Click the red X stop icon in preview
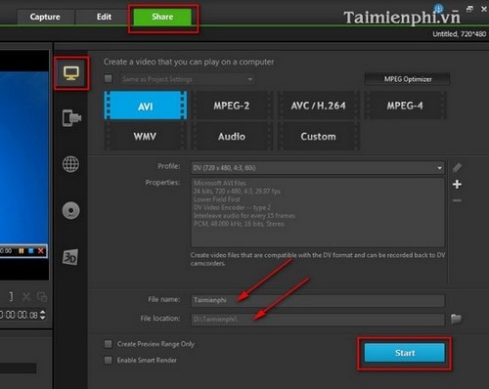 [41, 250]
